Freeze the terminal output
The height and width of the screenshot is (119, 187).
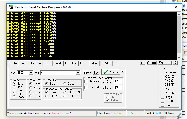tap(165, 63)
